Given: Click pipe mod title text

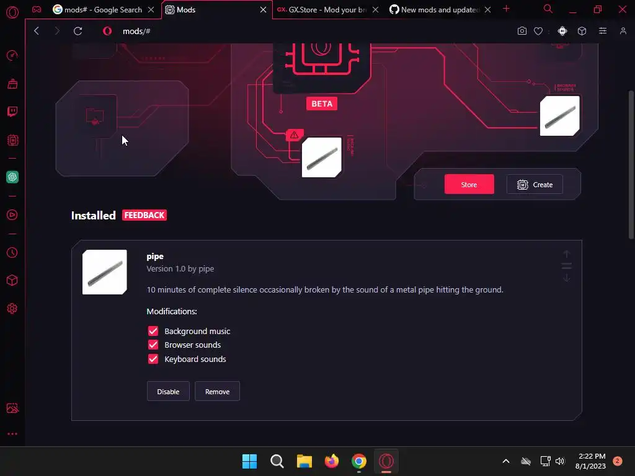Looking at the screenshot, I should click(155, 256).
